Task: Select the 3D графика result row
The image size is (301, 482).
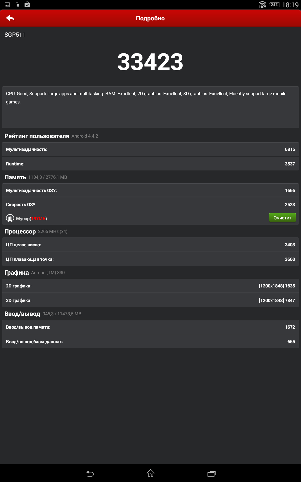Action: pyautogui.click(x=150, y=300)
